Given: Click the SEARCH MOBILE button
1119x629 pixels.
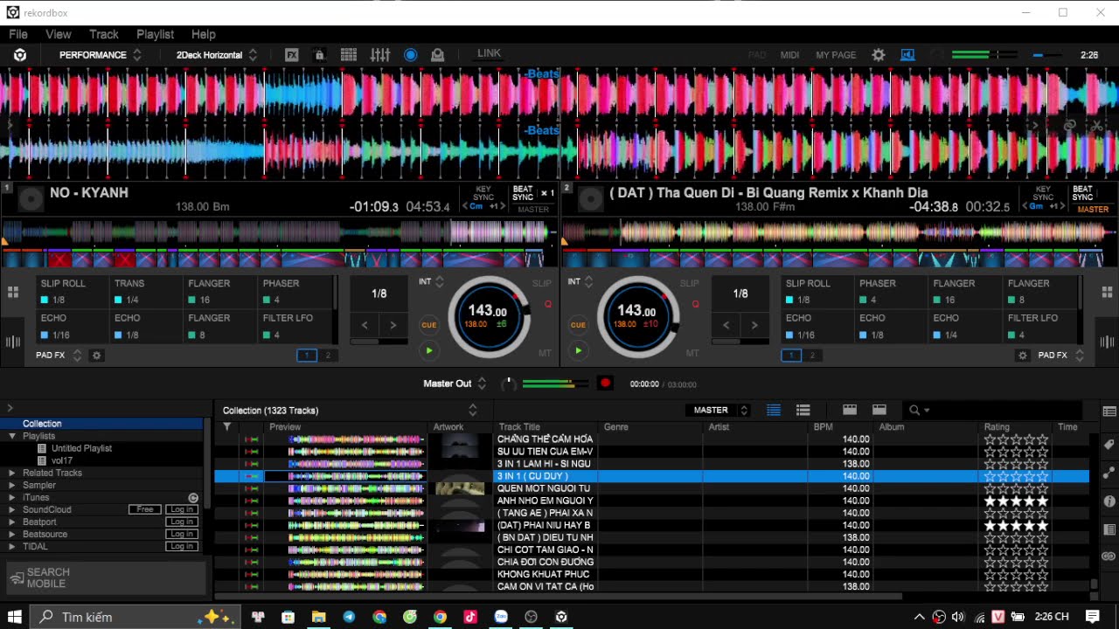Looking at the screenshot, I should click(107, 577).
